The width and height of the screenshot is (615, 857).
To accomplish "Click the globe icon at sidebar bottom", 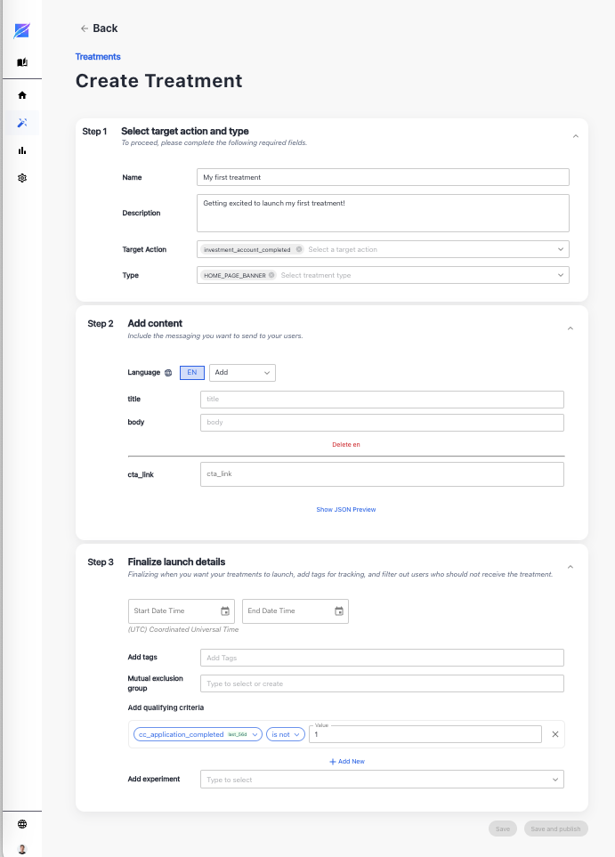I will (x=22, y=824).
